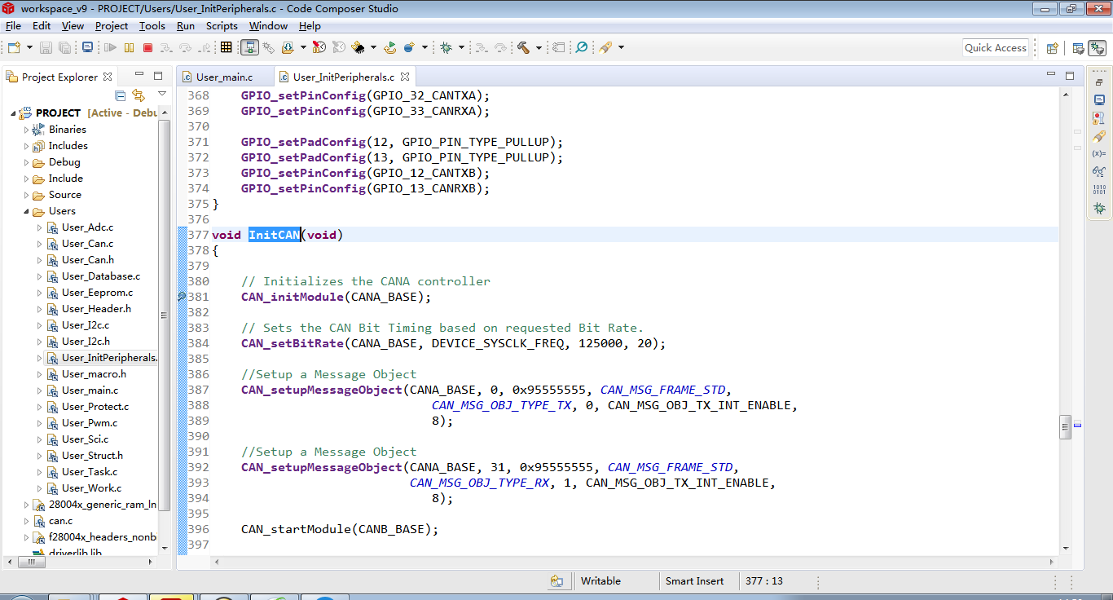This screenshot has height=600, width=1113.
Task: Click the Smart Insert status bar entry
Action: (x=694, y=581)
